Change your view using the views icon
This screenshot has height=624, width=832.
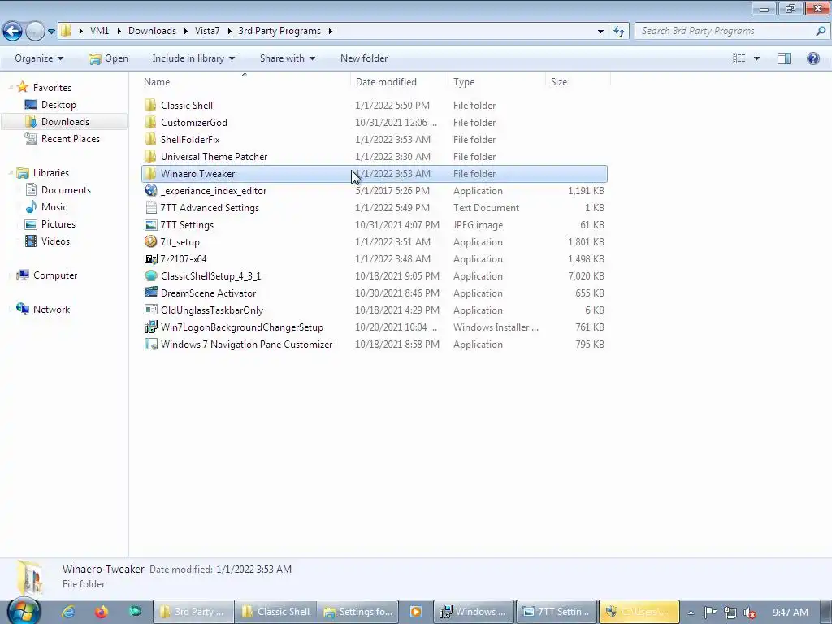click(x=739, y=58)
